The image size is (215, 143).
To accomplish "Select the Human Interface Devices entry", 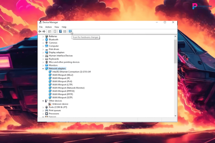I will 61,56.
